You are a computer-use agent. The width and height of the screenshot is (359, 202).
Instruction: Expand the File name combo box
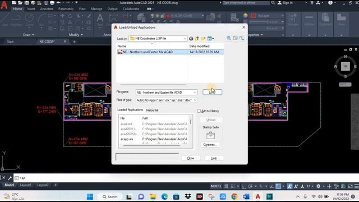[195, 92]
